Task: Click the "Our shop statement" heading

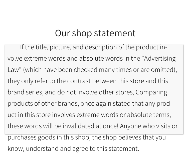Action: pos(95,33)
